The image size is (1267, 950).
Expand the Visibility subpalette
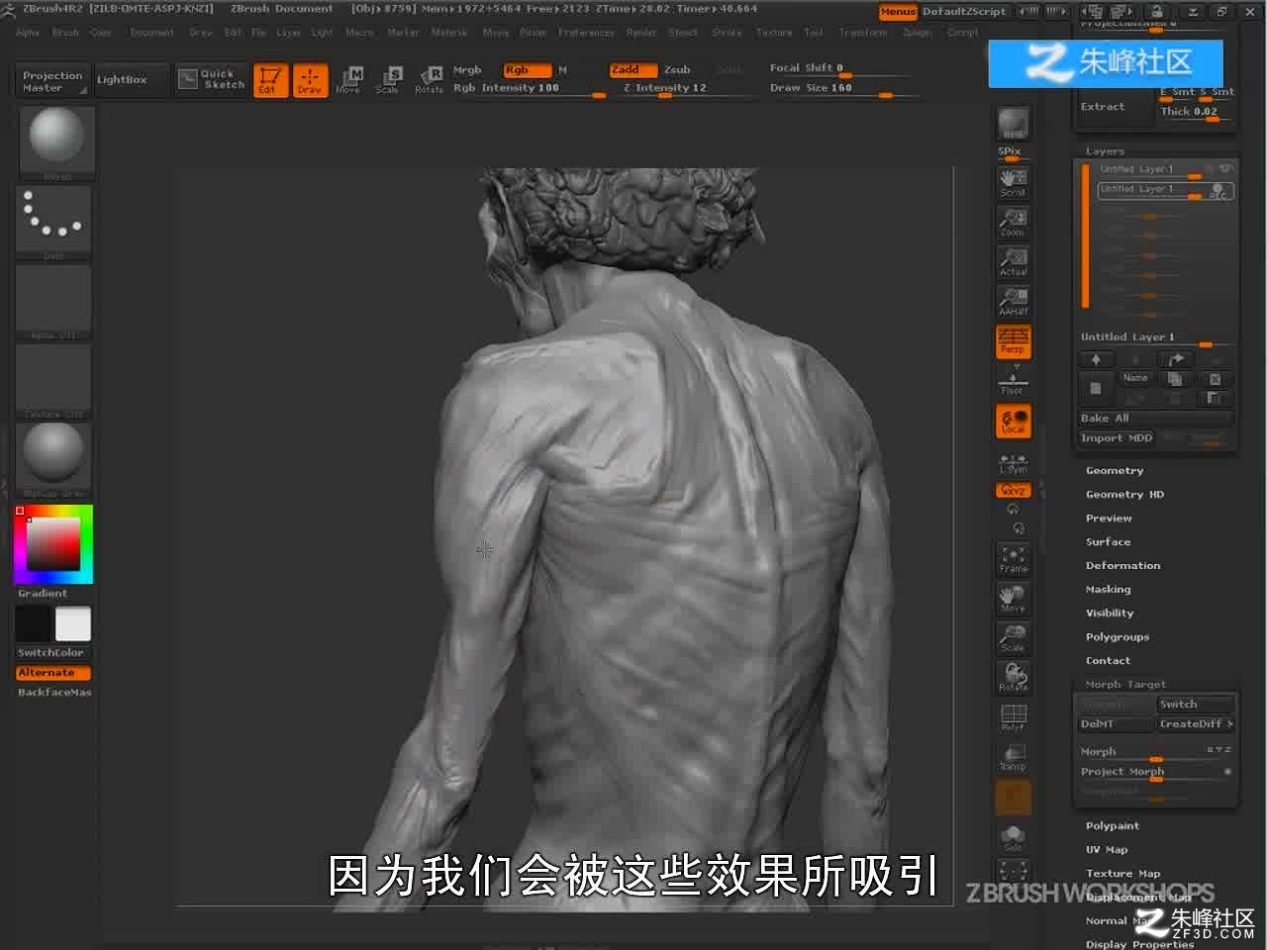point(1110,614)
